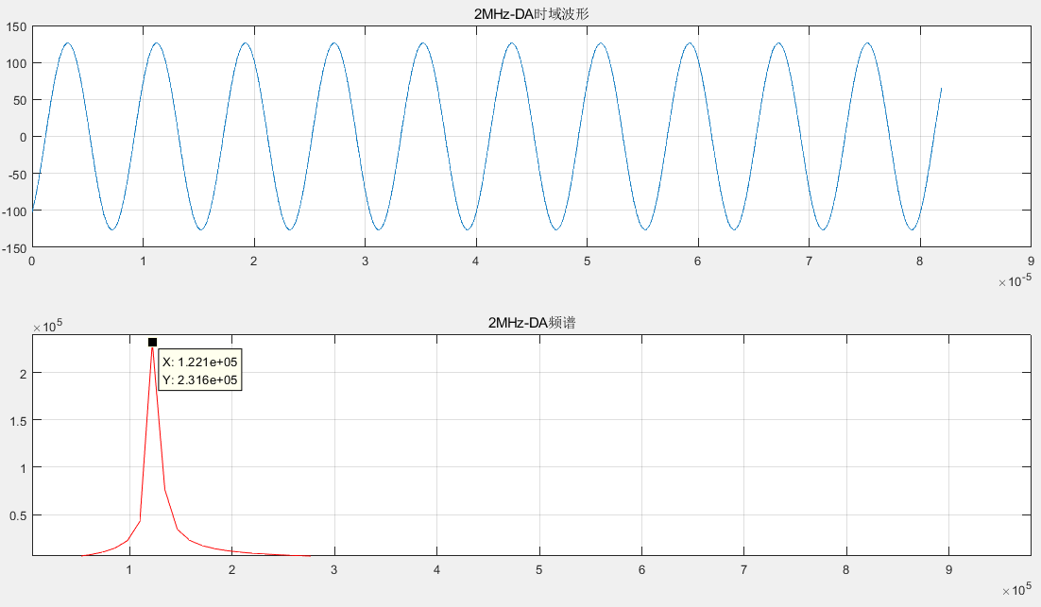Viewport: 1041px width, 607px height.
Task: Click the title 2MHz-DA频谱
Action: (532, 323)
